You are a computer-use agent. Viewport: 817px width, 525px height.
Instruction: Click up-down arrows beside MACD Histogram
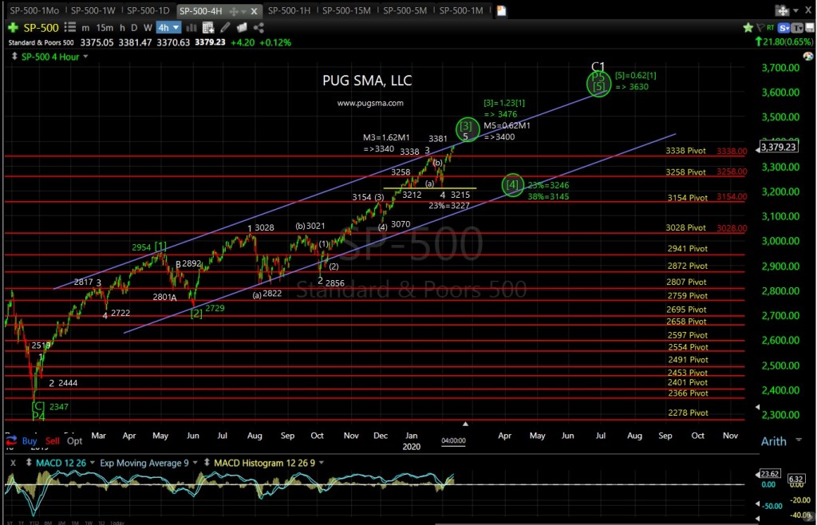pyautogui.click(x=207, y=463)
